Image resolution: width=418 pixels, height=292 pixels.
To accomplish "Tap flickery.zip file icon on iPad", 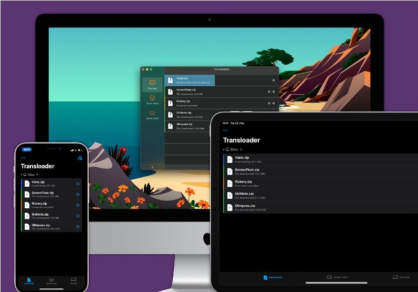I will tap(230, 184).
